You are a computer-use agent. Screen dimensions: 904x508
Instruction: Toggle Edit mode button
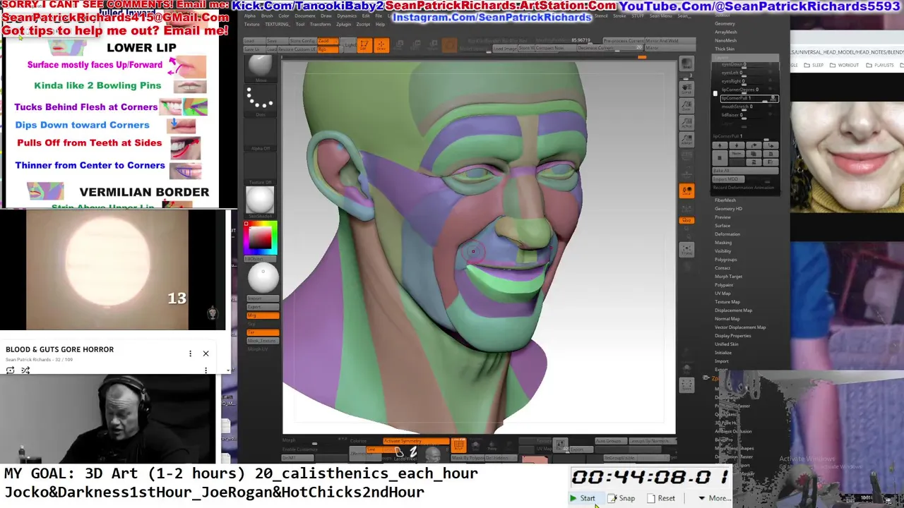point(365,45)
